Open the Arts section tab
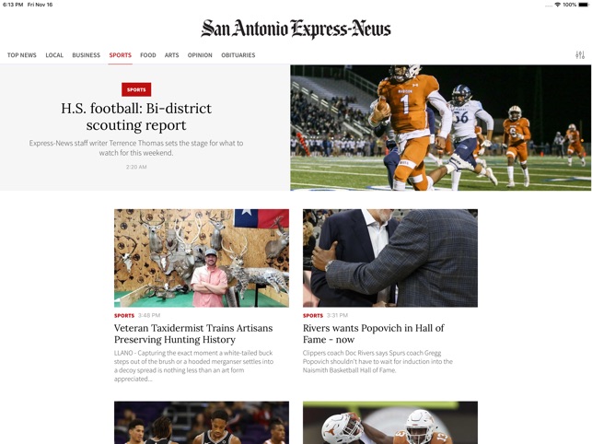Screen dimensions: 592x444 pos(171,55)
